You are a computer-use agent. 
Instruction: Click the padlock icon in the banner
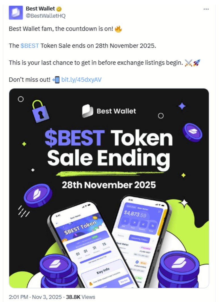(40, 109)
